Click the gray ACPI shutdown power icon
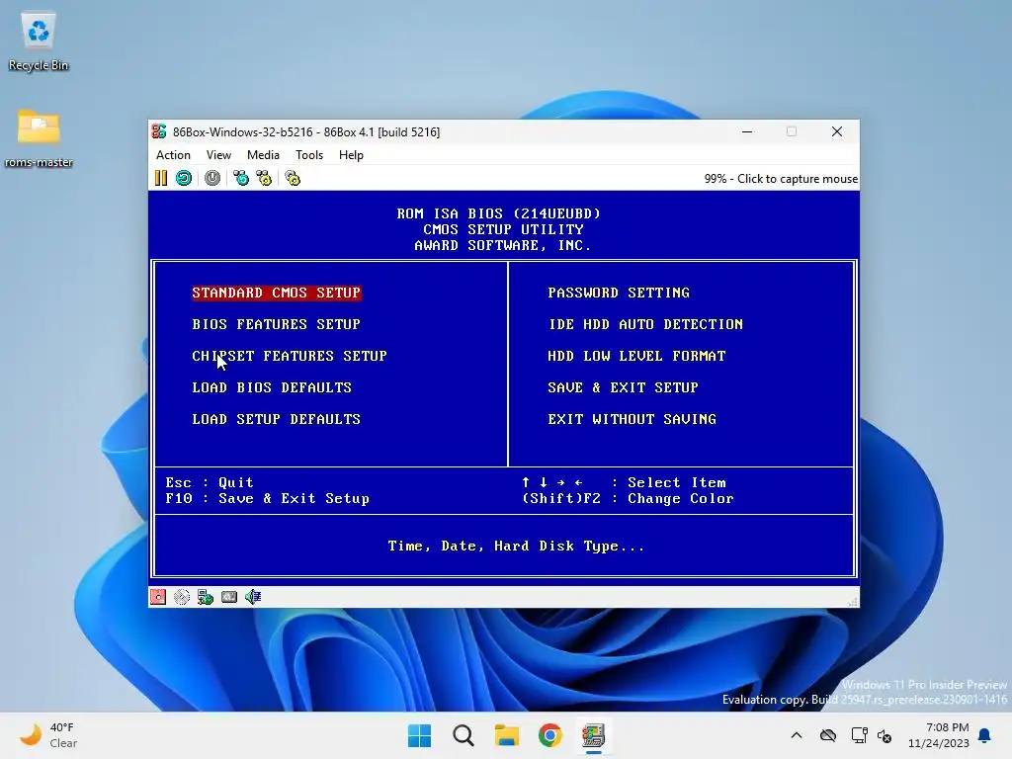Viewport: 1012px width, 759px height. click(212, 178)
